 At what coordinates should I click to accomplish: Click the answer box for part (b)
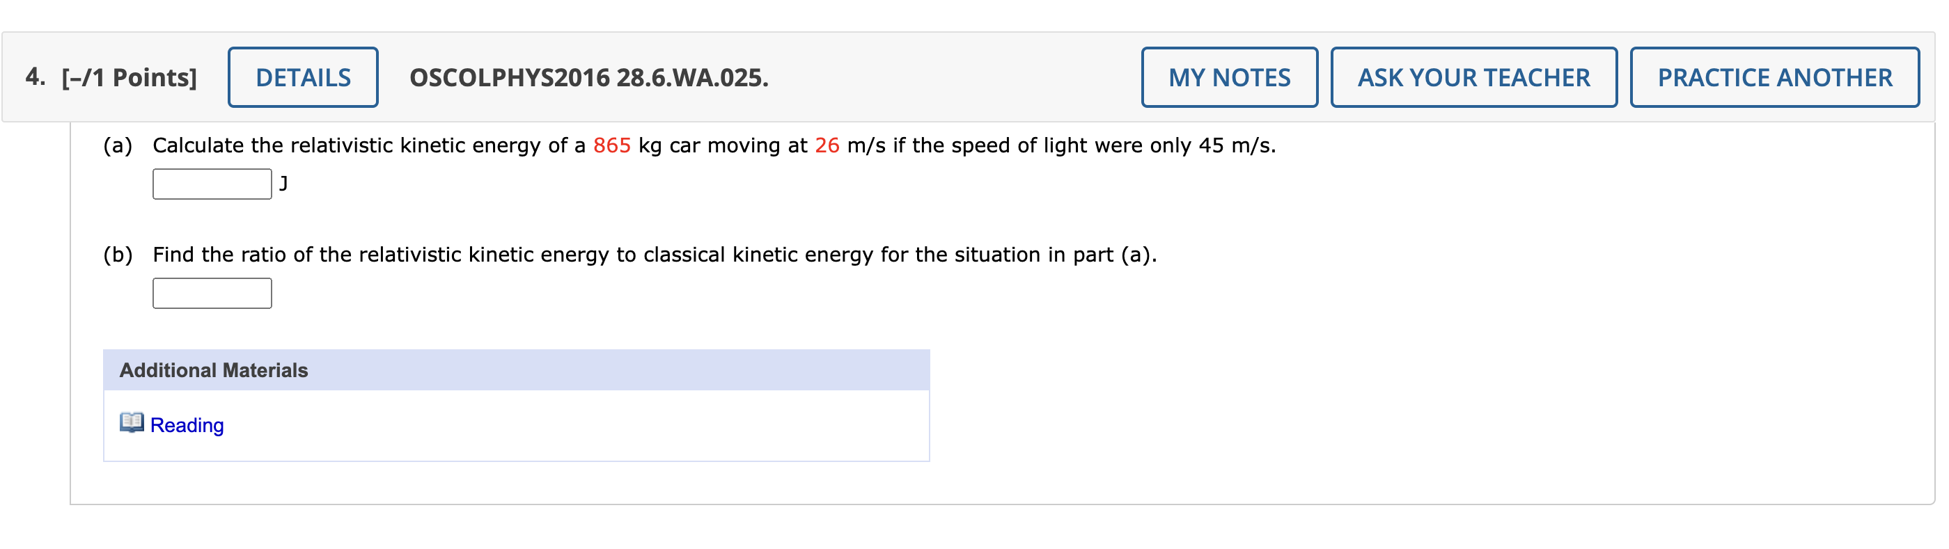coord(212,293)
